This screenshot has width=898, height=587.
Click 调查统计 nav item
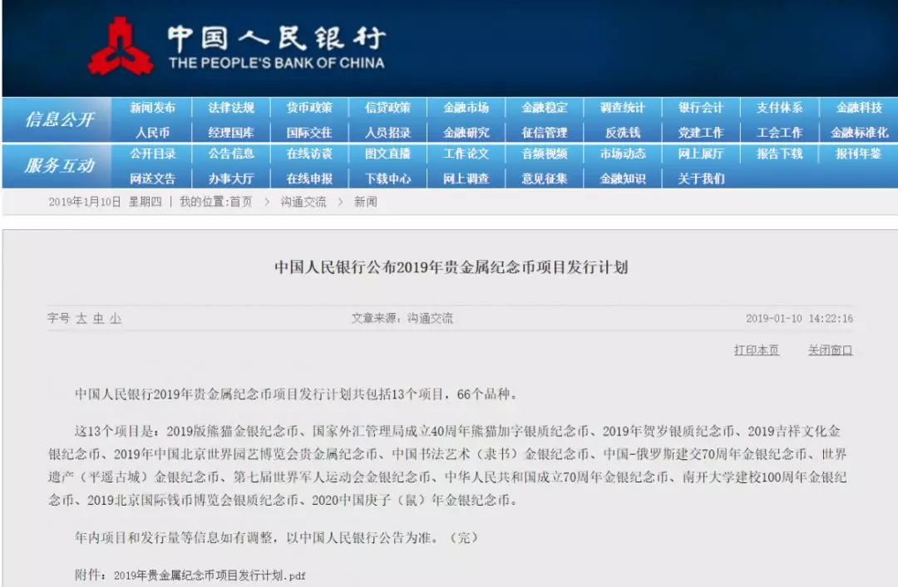pyautogui.click(x=623, y=108)
